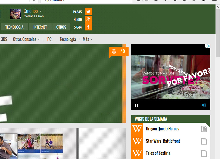Click the Facebook count 5.644
The width and height of the screenshot is (220, 159).
pos(78,27)
